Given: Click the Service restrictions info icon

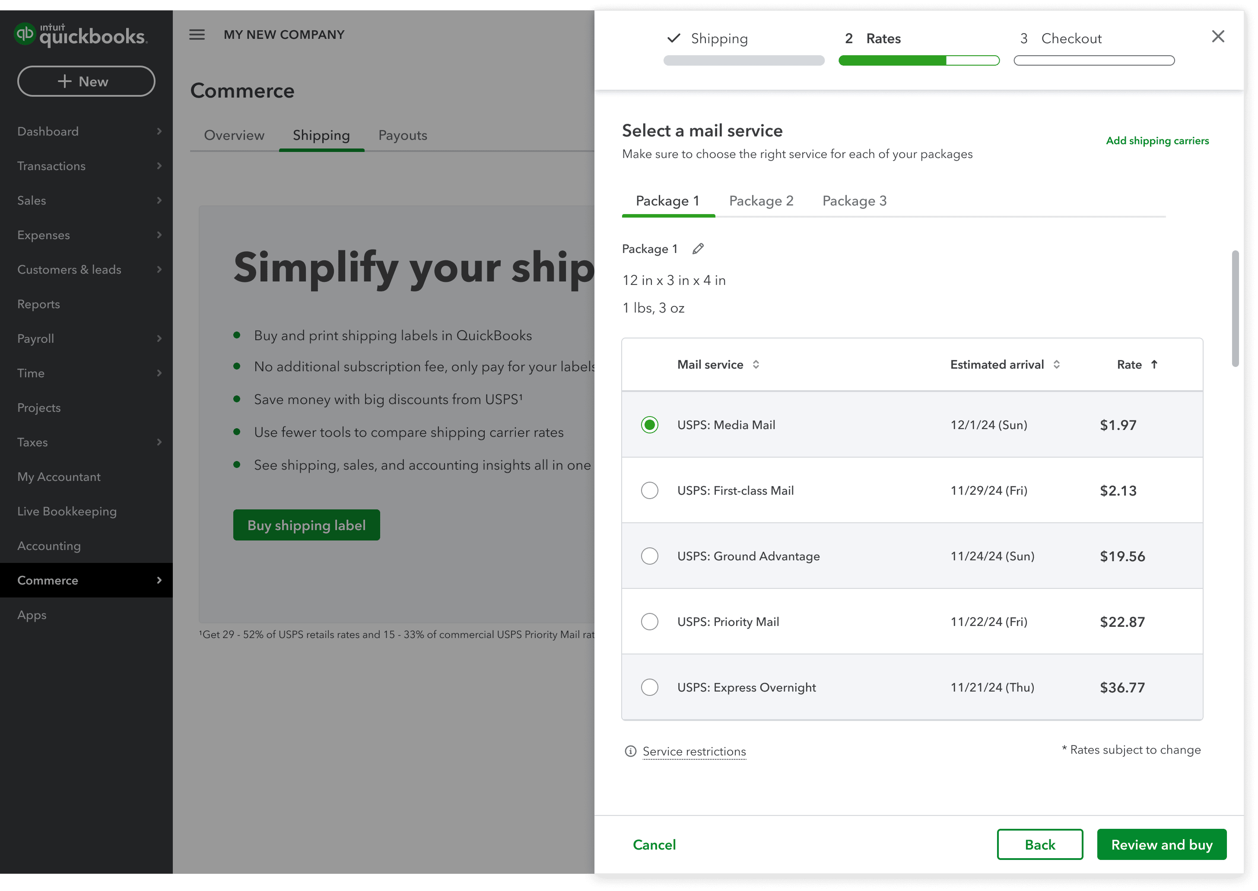Looking at the screenshot, I should [x=630, y=751].
